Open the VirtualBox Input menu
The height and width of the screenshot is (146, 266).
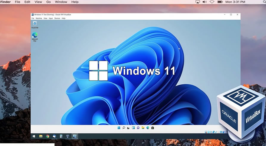(51, 18)
